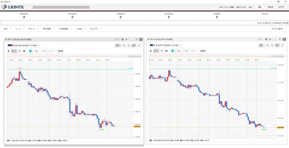
Task: Open the indicator settings icon in EUR/JPY chart
Action: point(282,45)
